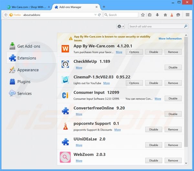Open a new tab with plus button
Image resolution: width=194 pixels, height=171 pixels.
click(104, 7)
